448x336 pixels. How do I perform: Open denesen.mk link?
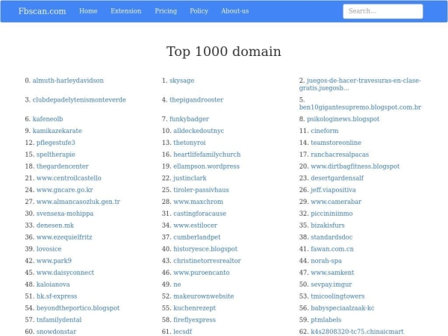tap(55, 225)
